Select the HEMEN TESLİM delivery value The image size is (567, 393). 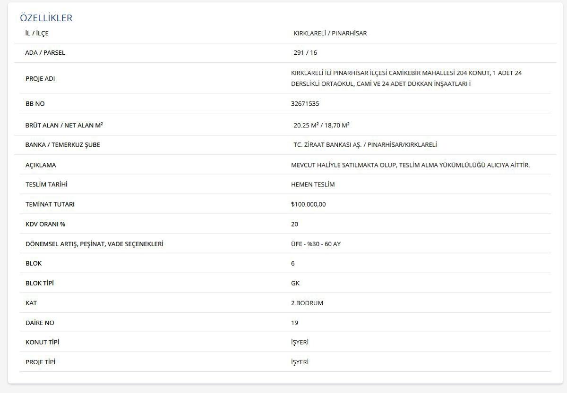coord(313,184)
